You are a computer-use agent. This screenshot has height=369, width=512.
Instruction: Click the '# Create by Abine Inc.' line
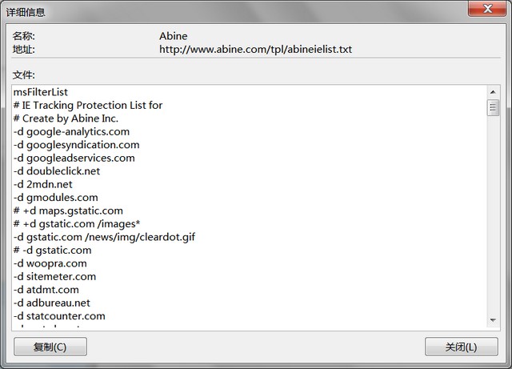(x=66, y=118)
